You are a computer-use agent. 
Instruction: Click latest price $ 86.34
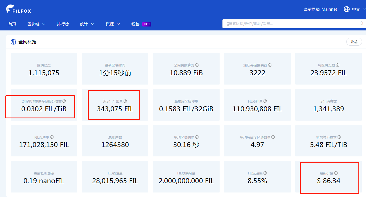[x=329, y=181]
